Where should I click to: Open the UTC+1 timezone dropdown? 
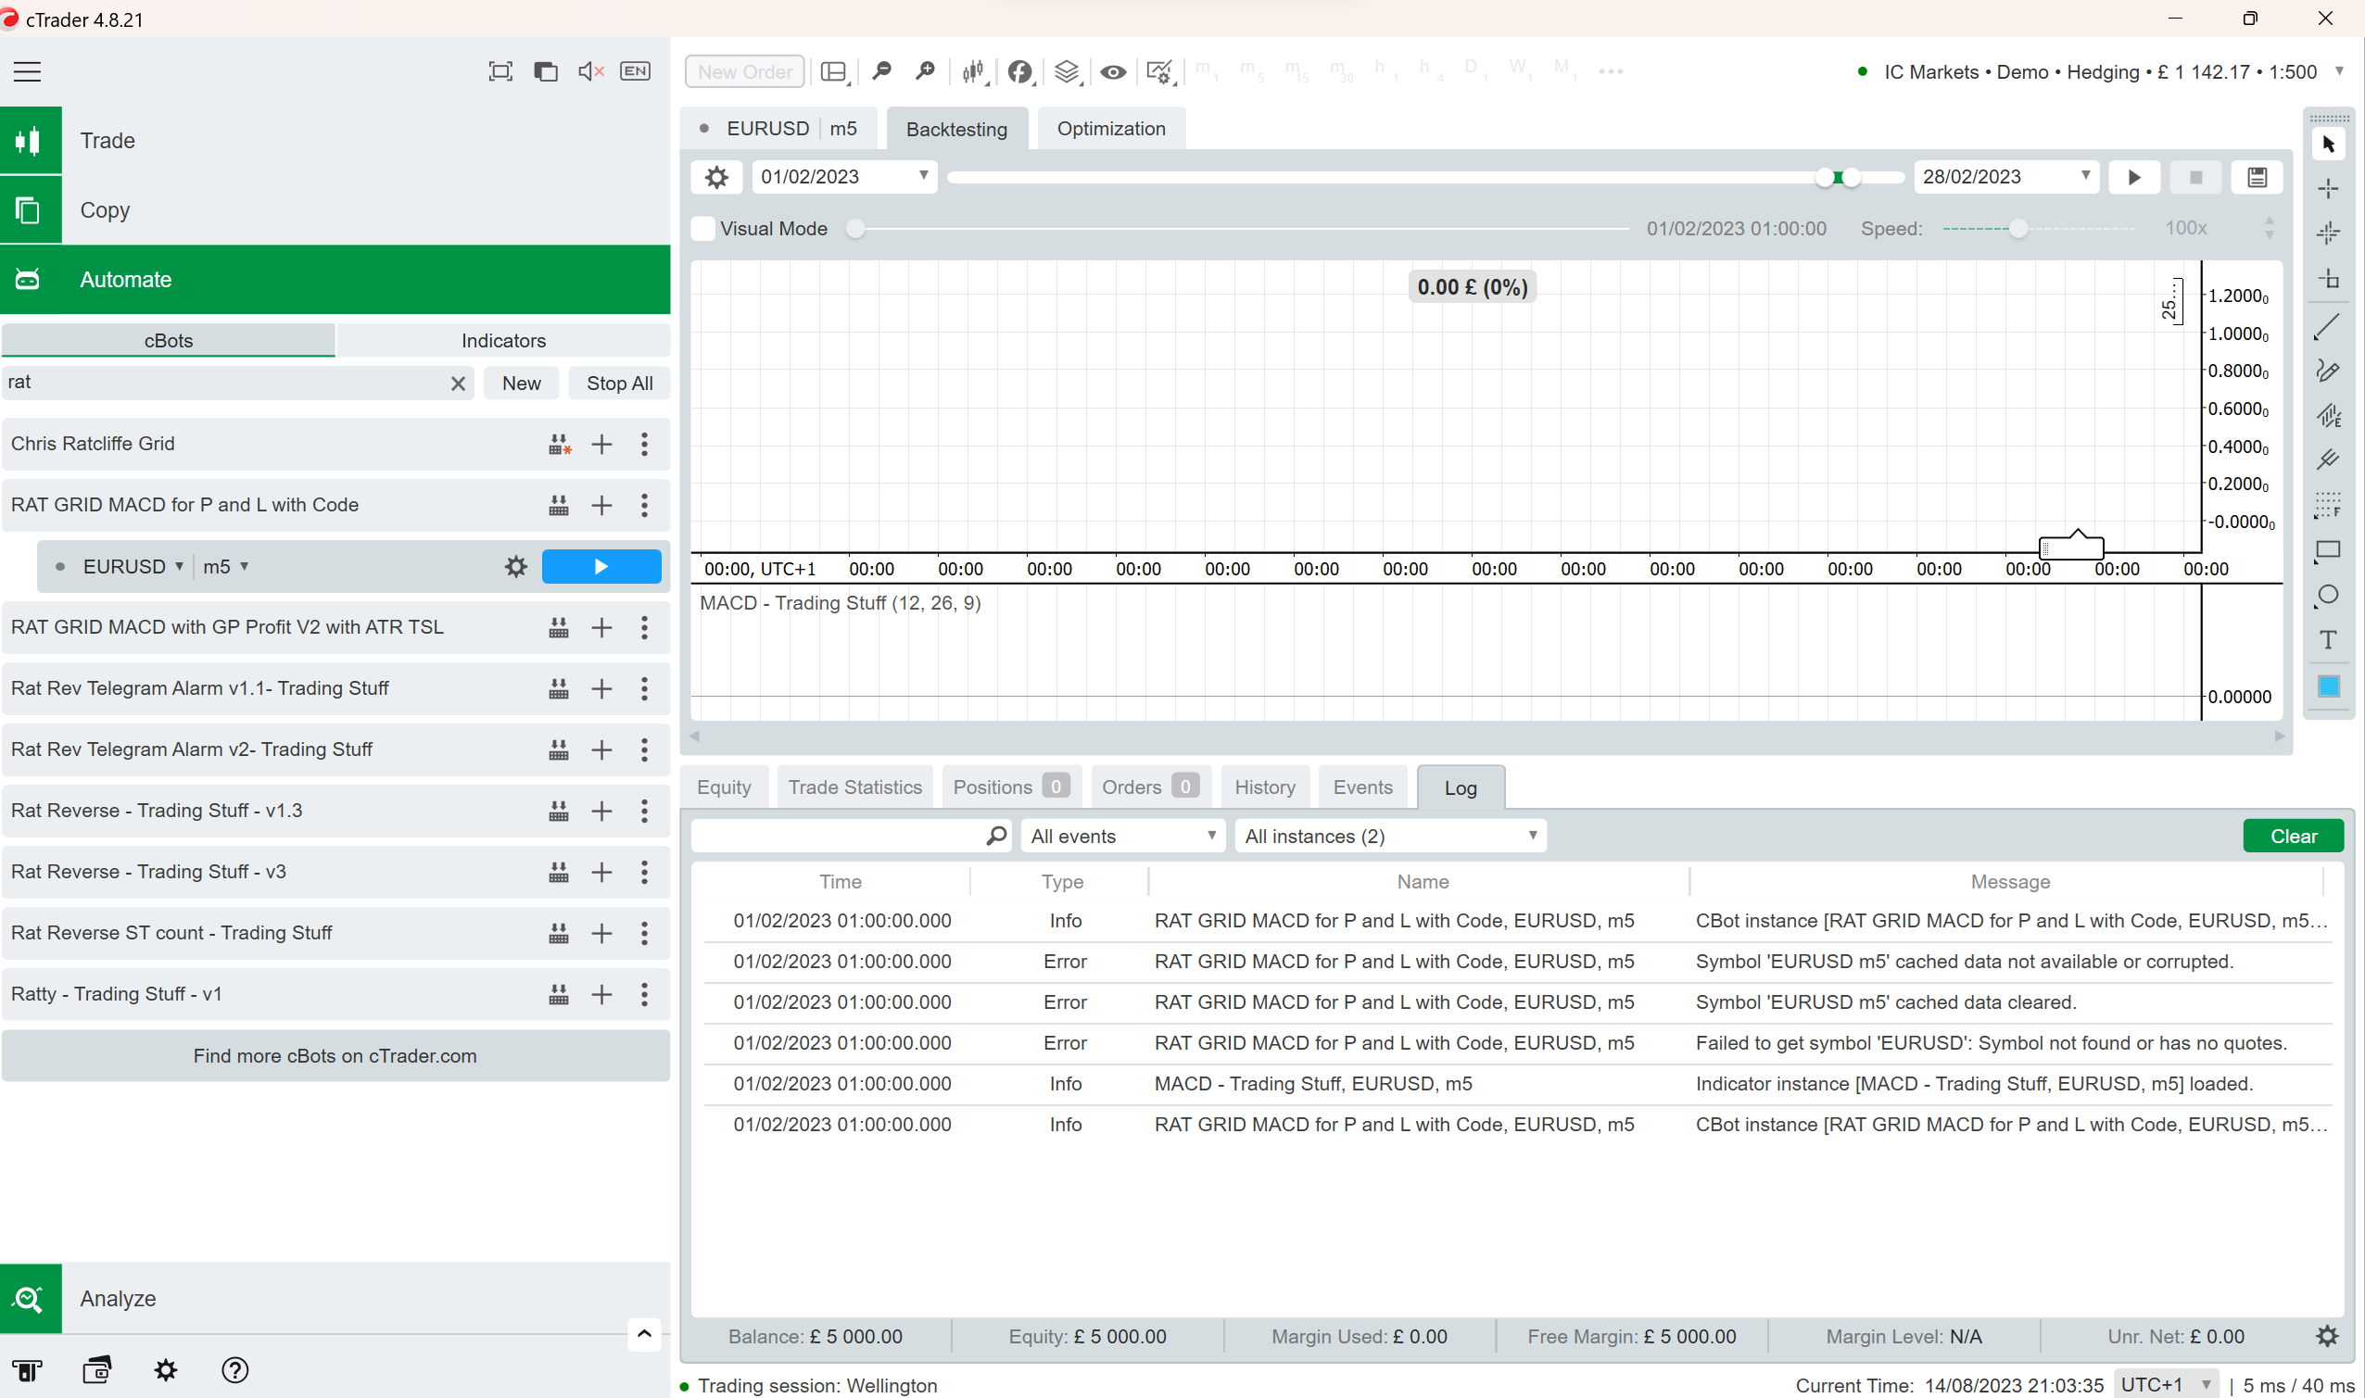[x=2166, y=1385]
